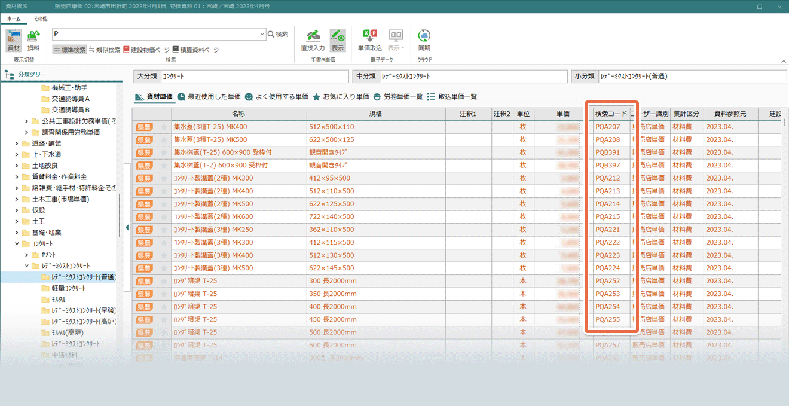Image resolution: width=789 pixels, height=406 pixels.
Task: Collapse the tree pane splitter arrow
Action: 127,227
